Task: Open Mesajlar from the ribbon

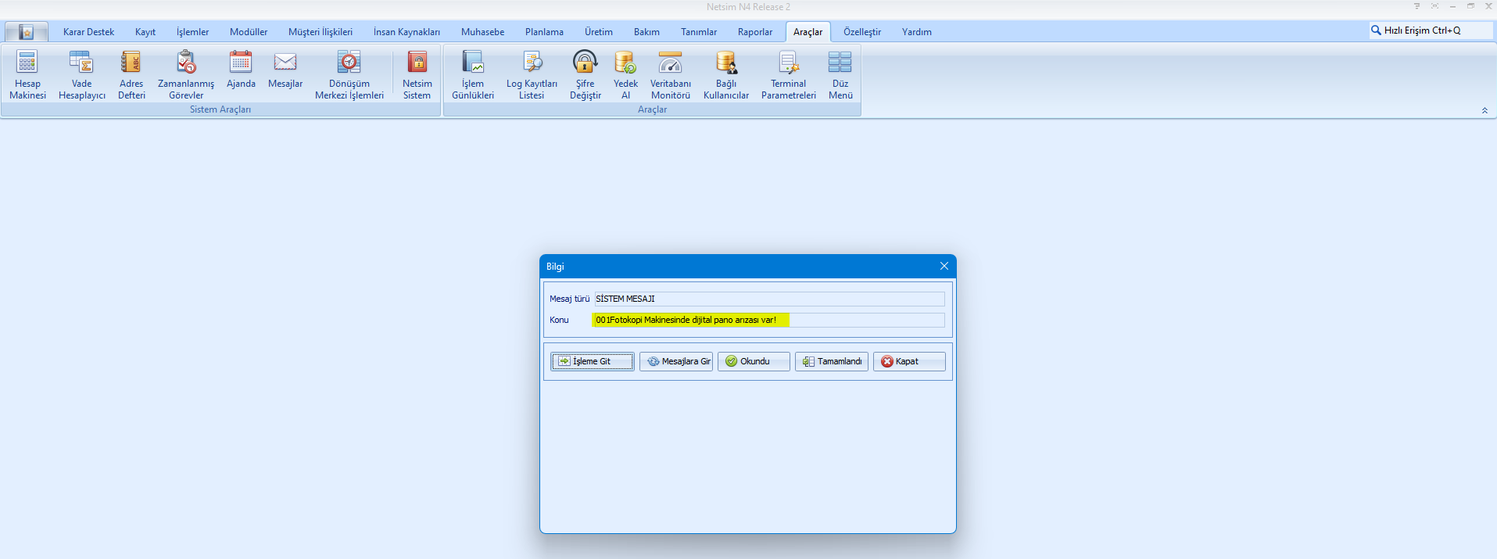Action: coord(285,70)
